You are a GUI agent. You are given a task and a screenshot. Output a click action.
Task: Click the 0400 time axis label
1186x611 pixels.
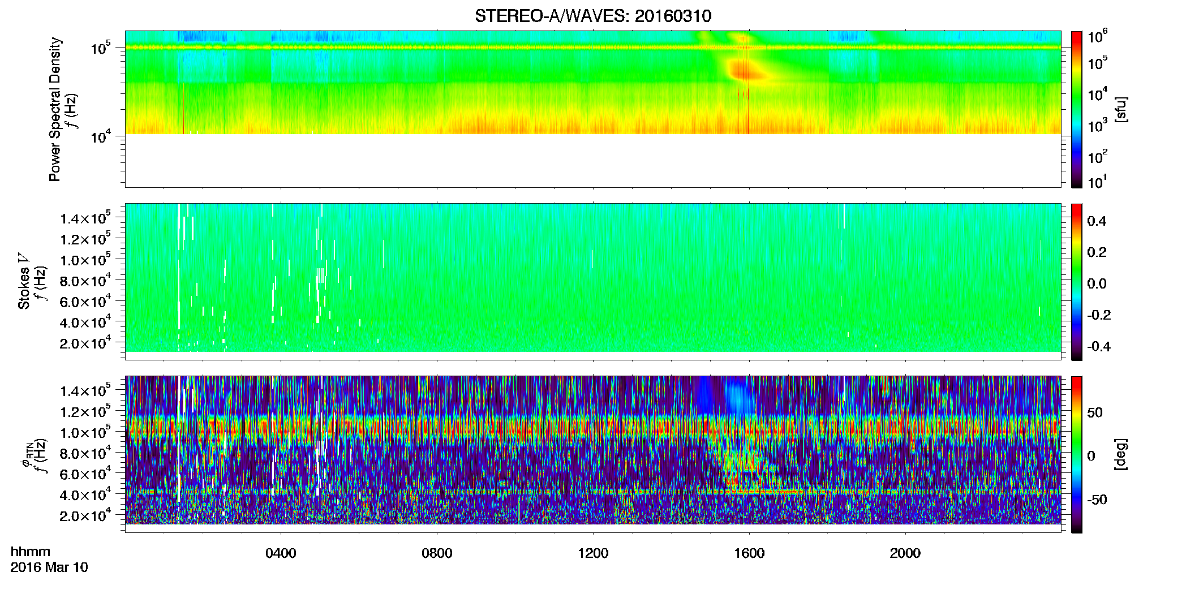pos(281,553)
